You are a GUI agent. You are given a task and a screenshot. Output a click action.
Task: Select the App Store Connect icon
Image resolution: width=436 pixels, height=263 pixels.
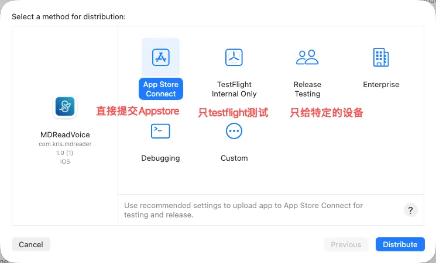[161, 57]
